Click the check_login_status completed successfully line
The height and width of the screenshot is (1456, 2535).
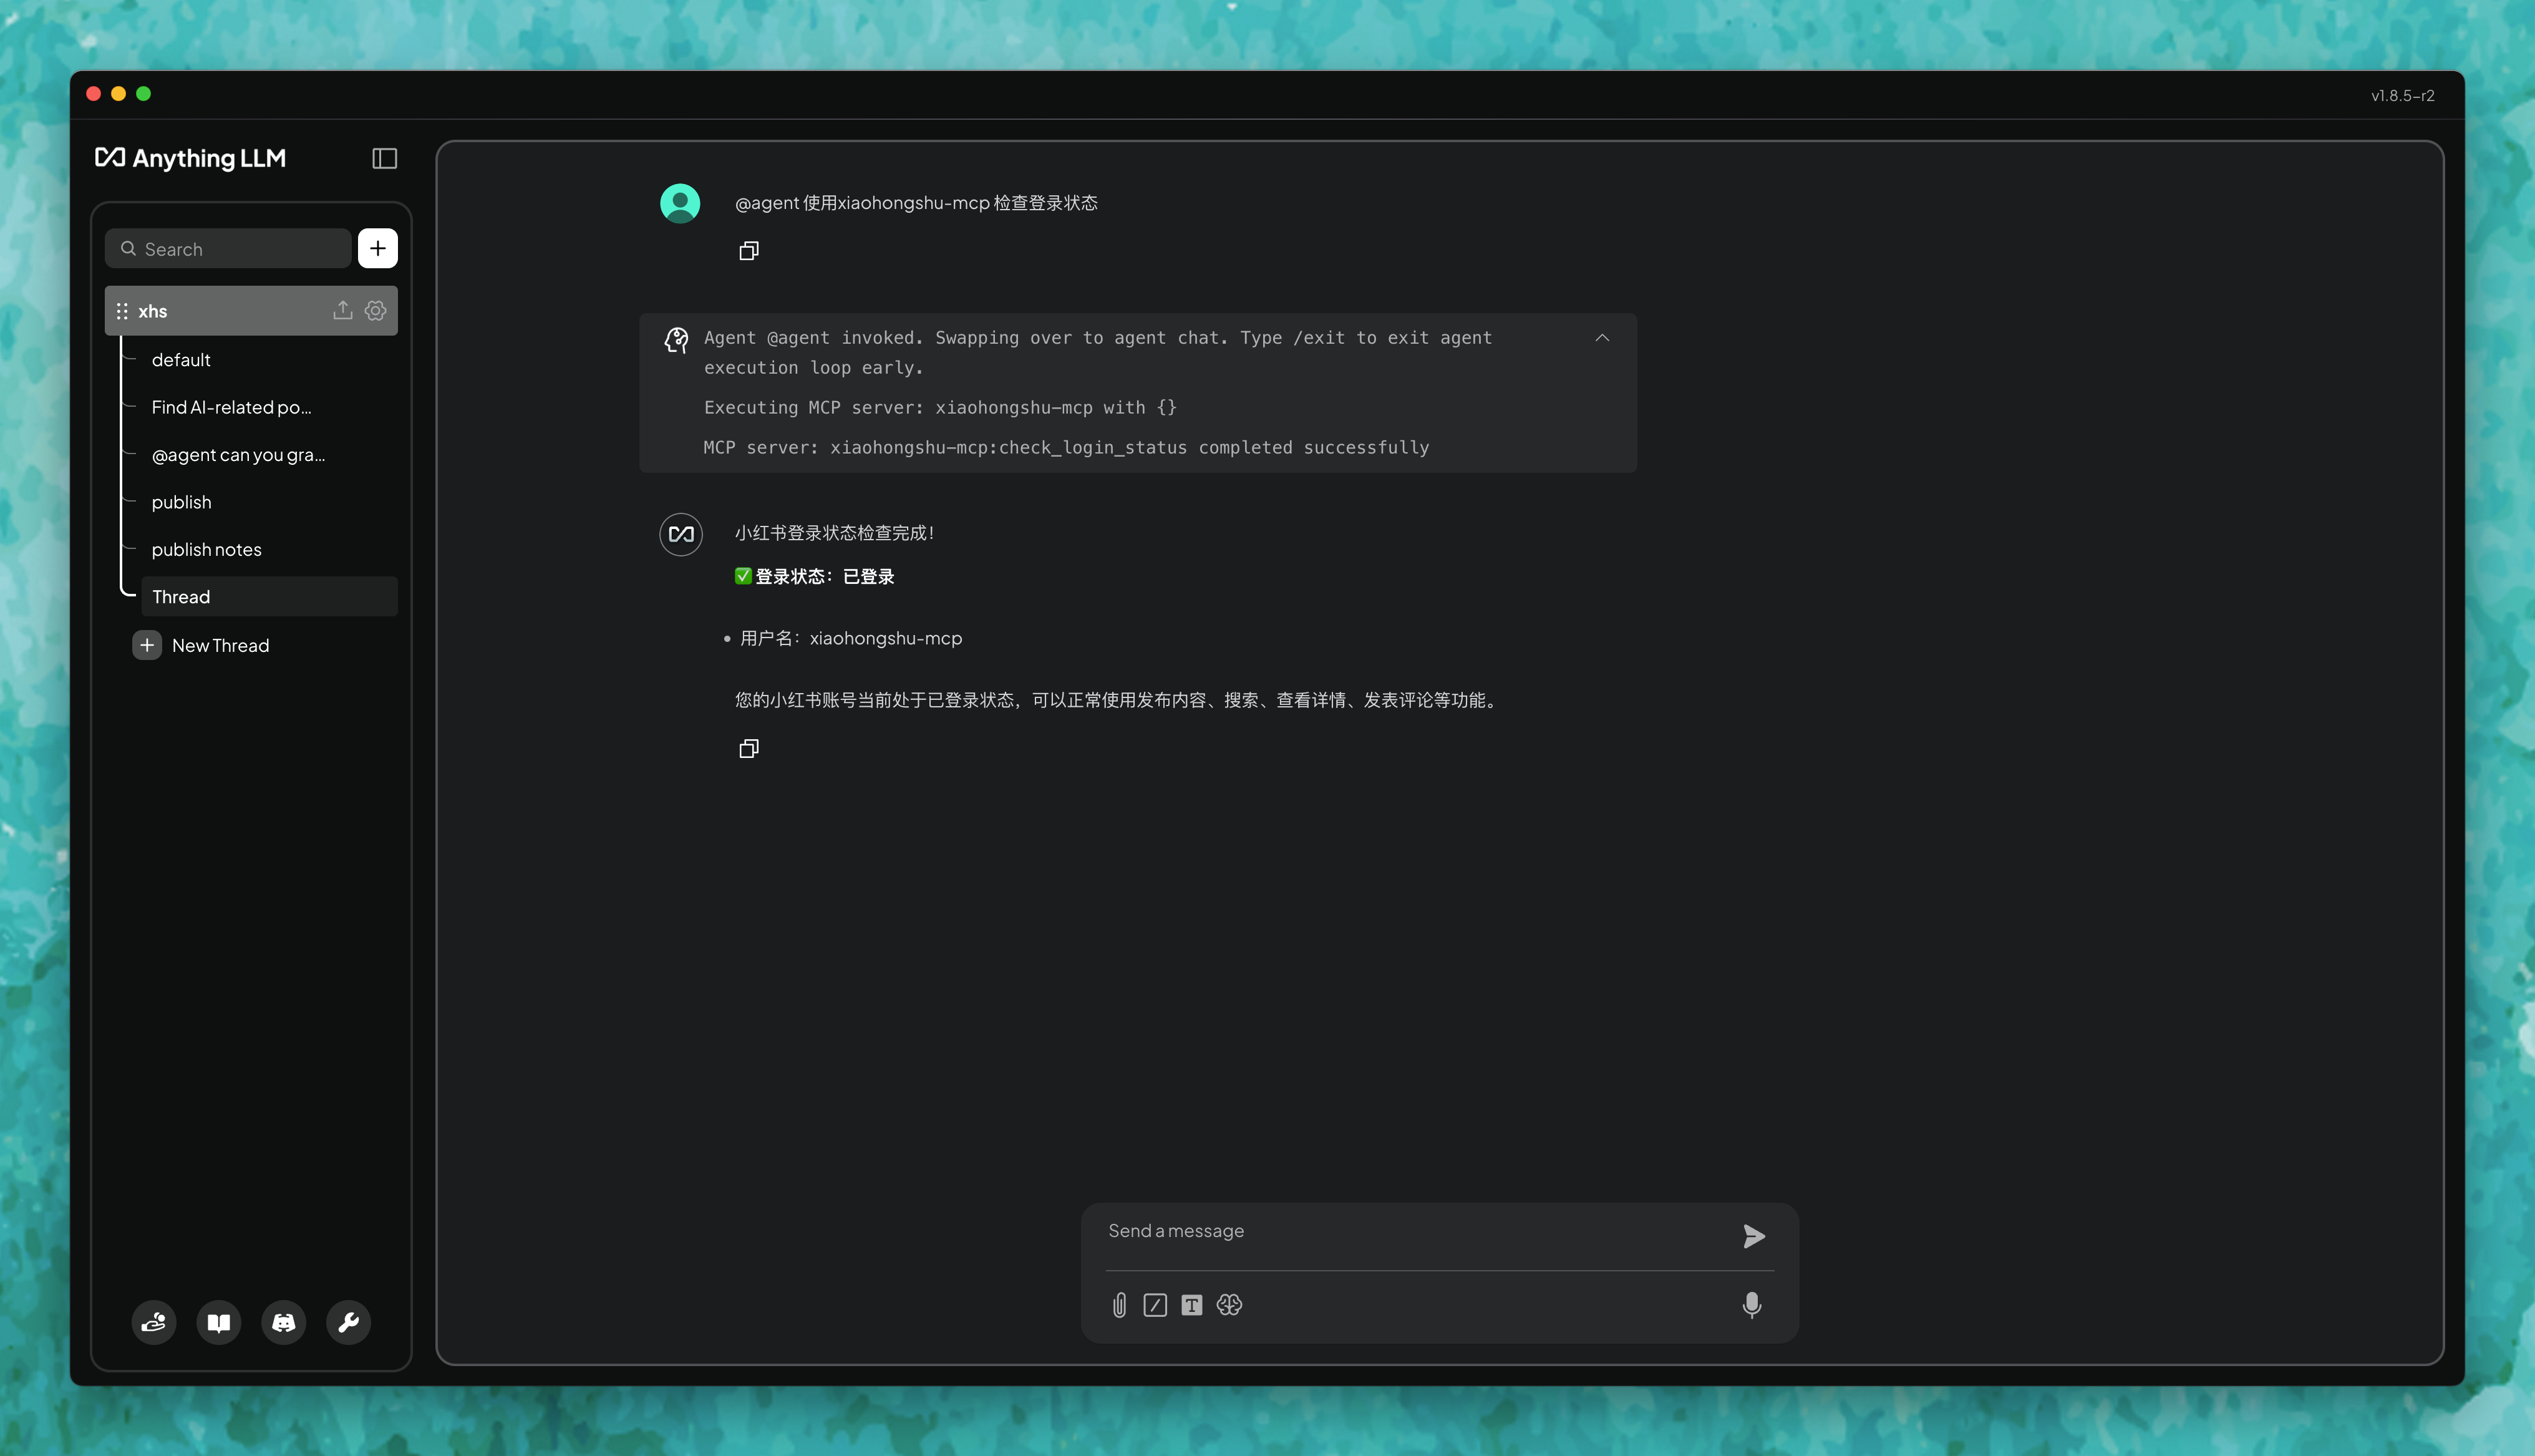[x=1067, y=448]
